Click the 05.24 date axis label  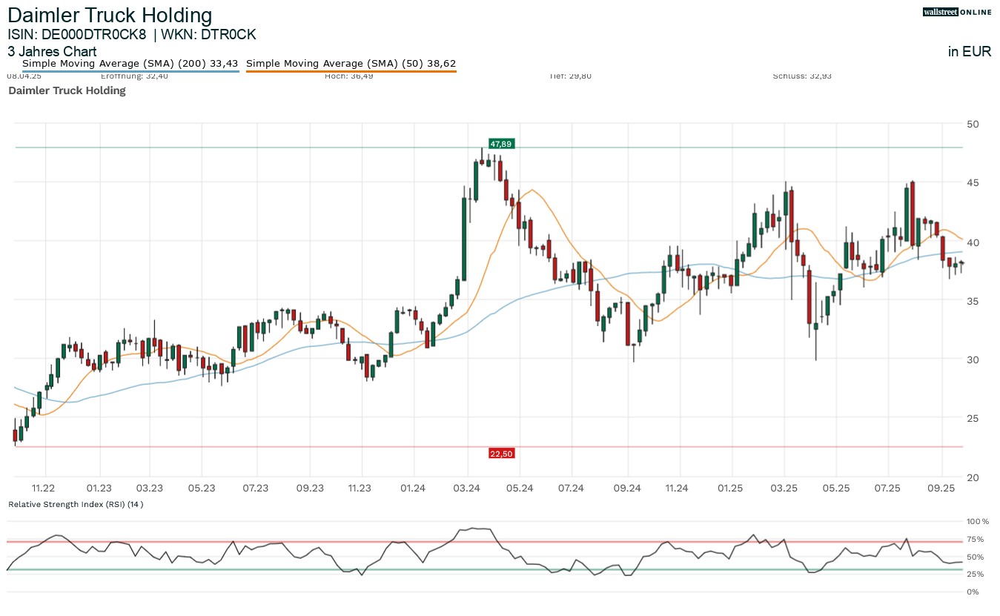520,488
